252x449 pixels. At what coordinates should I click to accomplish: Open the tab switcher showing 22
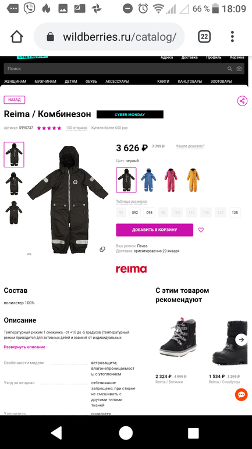[x=204, y=37]
